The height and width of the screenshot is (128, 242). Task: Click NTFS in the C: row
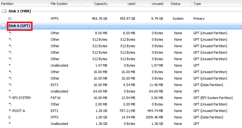pos(55,19)
